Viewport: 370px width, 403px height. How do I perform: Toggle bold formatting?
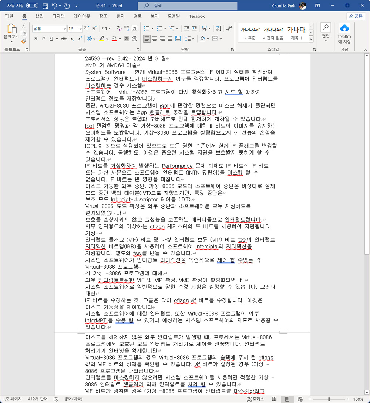coord(36,38)
